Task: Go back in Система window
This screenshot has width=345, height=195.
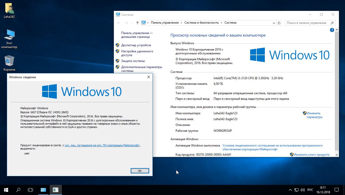Action: click(x=119, y=23)
